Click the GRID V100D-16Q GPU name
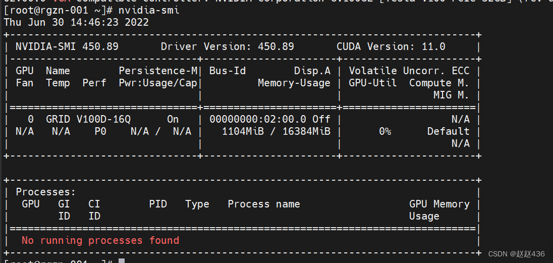 (x=88, y=119)
